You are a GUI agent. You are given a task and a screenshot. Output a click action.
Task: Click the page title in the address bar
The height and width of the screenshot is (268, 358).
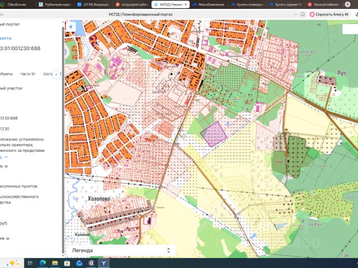[140, 15]
